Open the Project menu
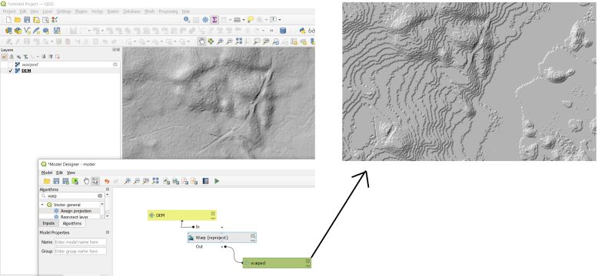 point(9,11)
